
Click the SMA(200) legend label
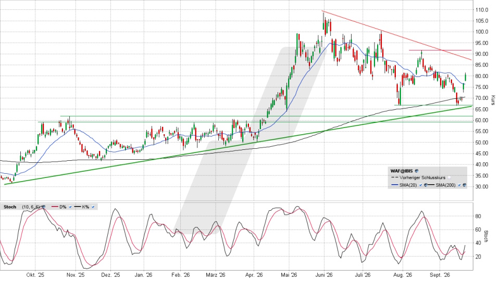[x=445, y=185]
